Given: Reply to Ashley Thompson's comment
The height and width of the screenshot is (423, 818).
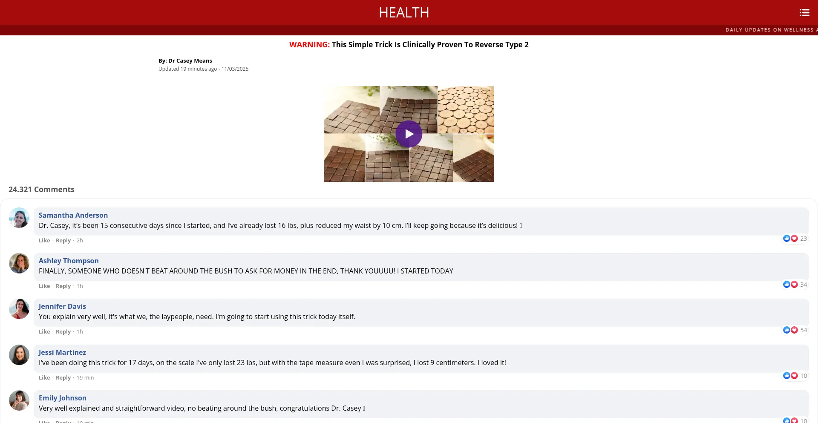Looking at the screenshot, I should pyautogui.click(x=63, y=286).
